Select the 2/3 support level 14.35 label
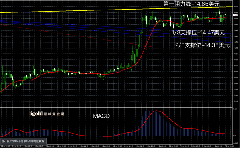The image size is (240, 148). point(202,45)
